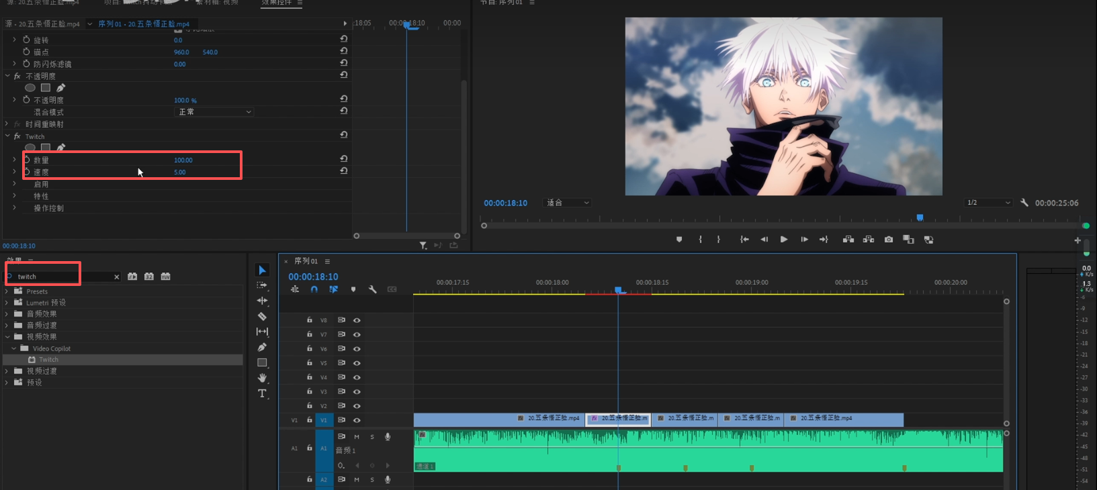
Task: Toggle V1 track output eye
Action: [x=357, y=420]
